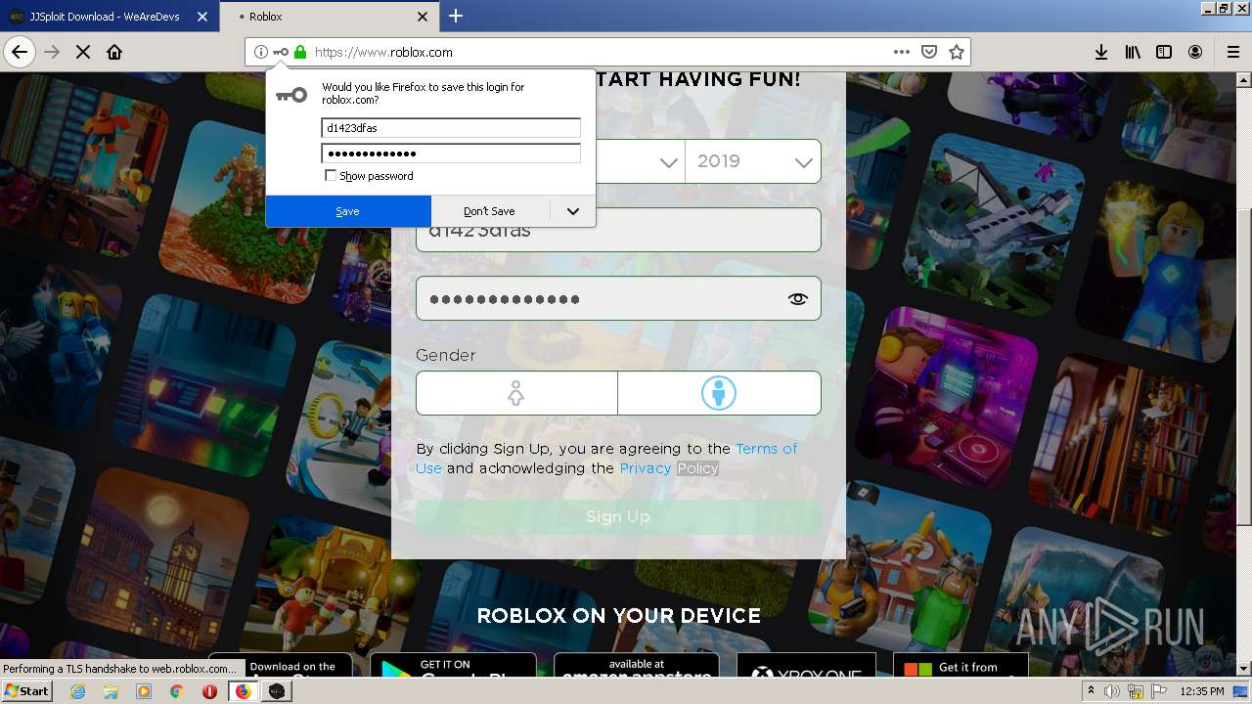
Task: Submit the form with Sign Up
Action: (x=618, y=516)
